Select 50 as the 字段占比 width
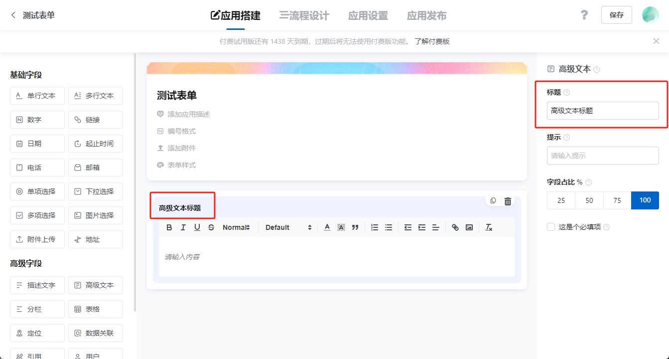This screenshot has width=669, height=359. pos(589,200)
